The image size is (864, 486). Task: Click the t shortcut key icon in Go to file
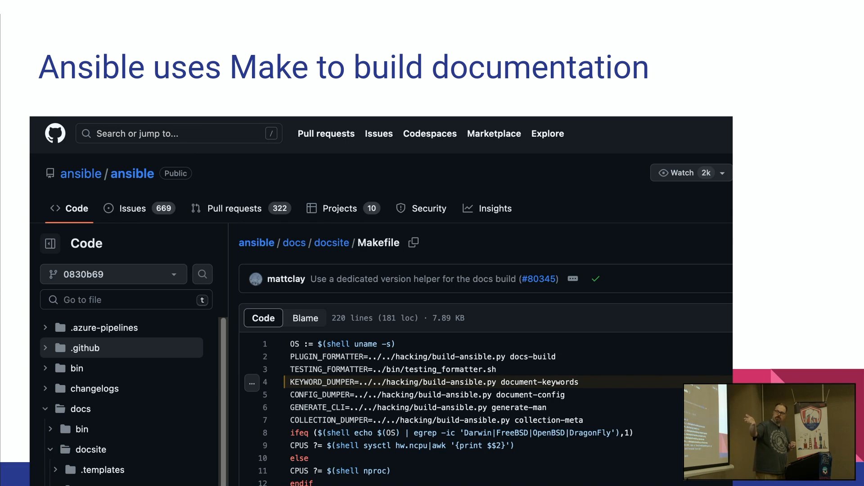click(x=202, y=300)
